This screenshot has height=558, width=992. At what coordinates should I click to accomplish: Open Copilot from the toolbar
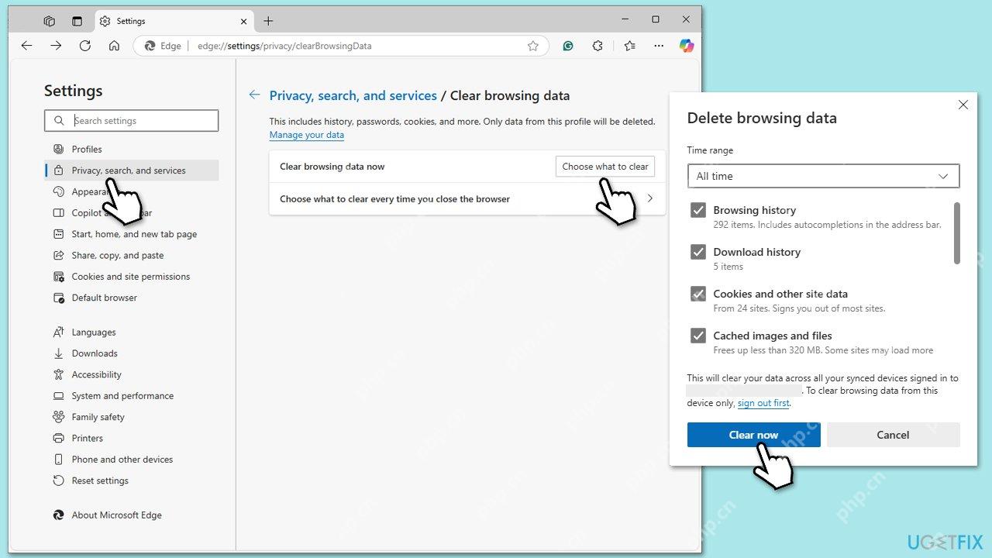coord(687,46)
